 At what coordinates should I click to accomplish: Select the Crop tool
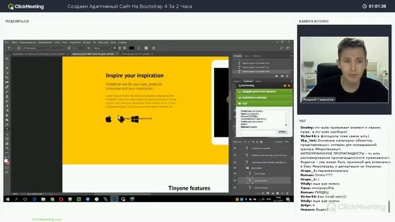click(x=7, y=78)
